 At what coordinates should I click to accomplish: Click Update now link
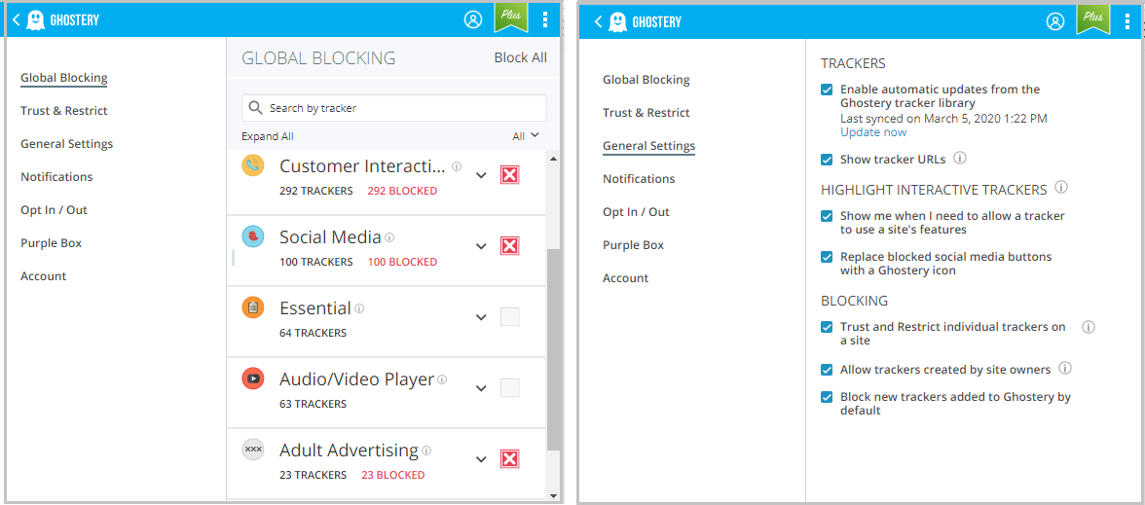point(873,132)
